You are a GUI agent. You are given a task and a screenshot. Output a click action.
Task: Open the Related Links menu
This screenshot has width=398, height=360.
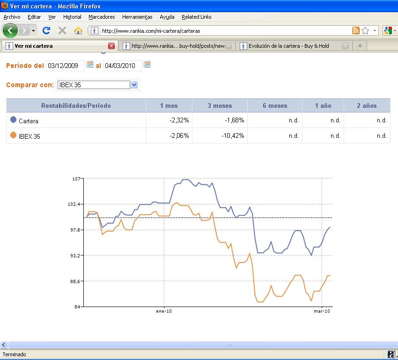[x=197, y=17]
